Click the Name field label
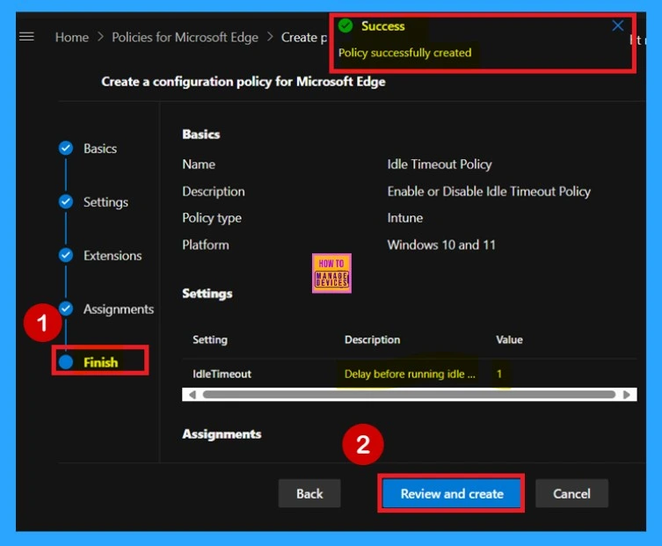 (x=199, y=164)
